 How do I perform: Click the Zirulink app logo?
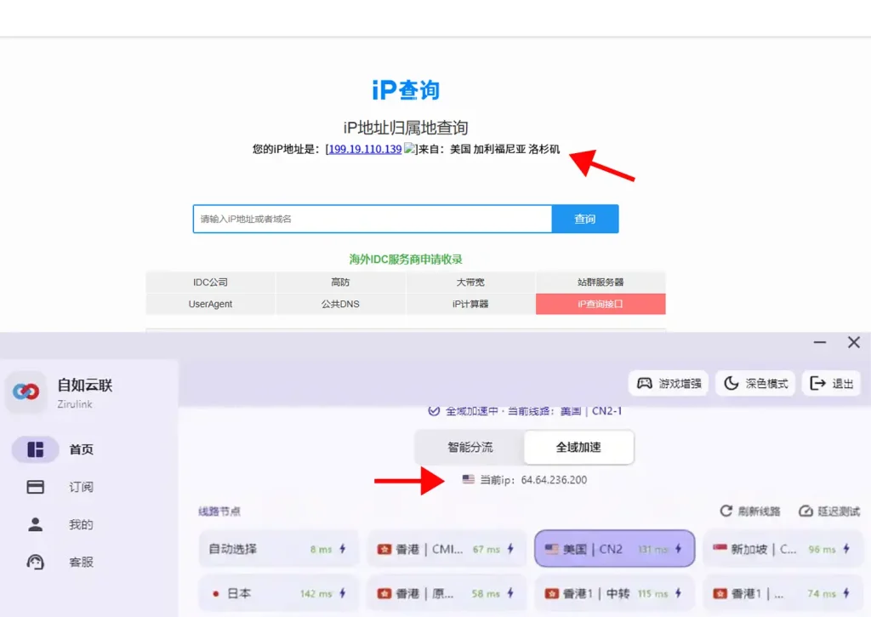point(26,391)
